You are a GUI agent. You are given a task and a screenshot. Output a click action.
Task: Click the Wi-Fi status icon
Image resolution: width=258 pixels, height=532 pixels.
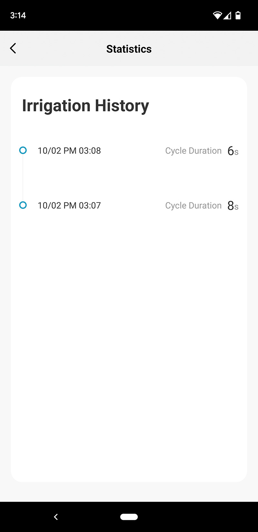pos(217,15)
